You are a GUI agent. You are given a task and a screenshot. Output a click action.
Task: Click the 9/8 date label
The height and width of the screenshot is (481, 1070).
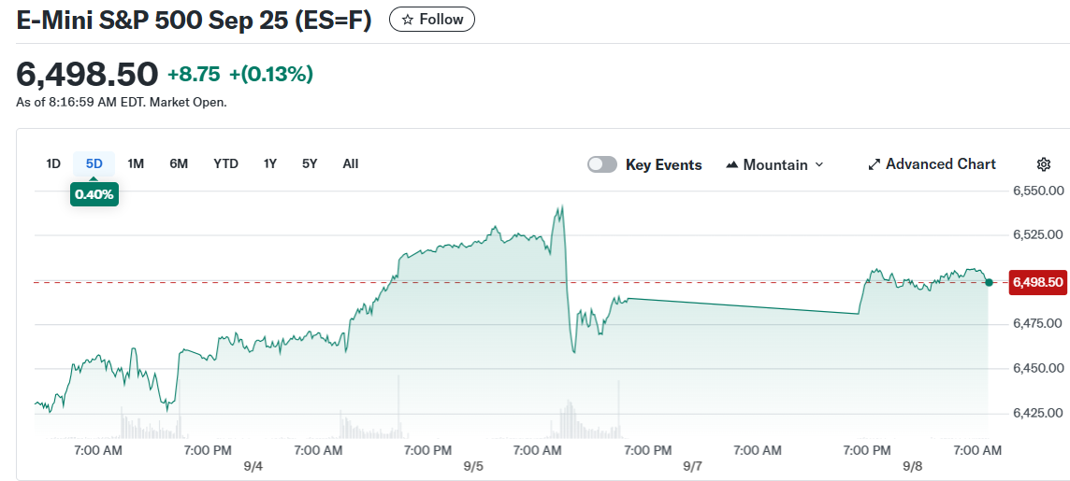912,467
